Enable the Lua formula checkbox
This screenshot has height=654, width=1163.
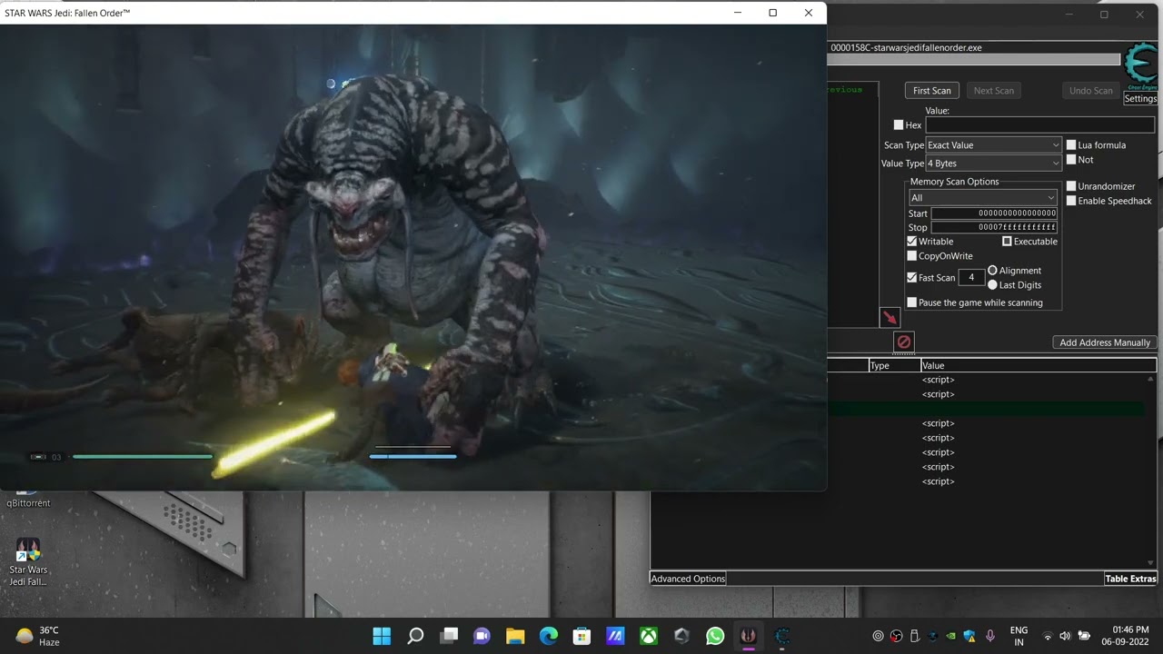[x=1071, y=145]
